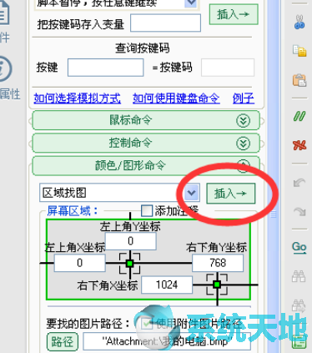The height and width of the screenshot is (353, 312).
Task: Click the 右下角X坐标 field showing 1024
Action: (167, 285)
